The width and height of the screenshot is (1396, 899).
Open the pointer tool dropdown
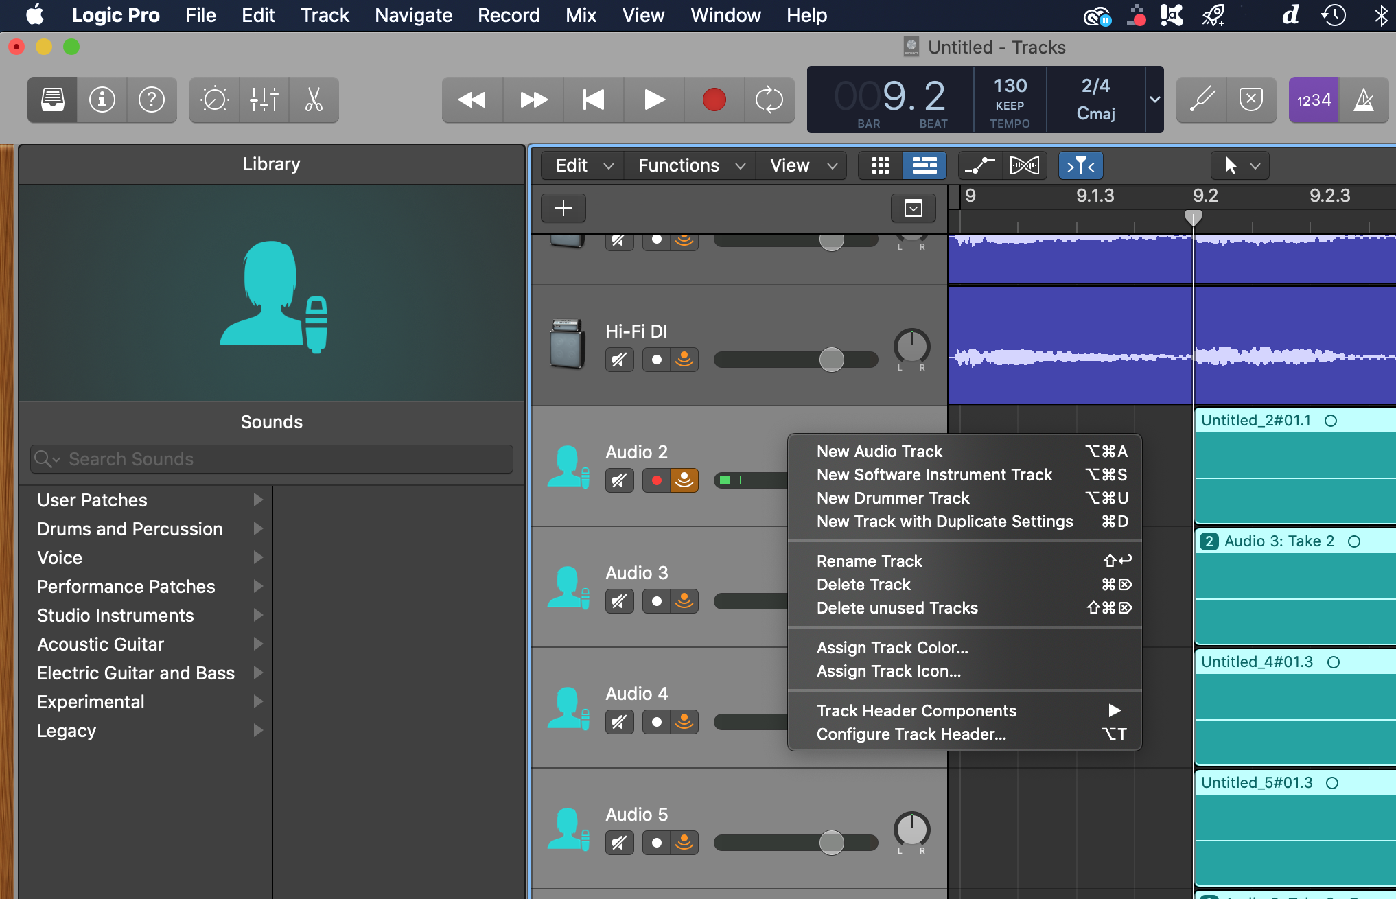(1241, 165)
